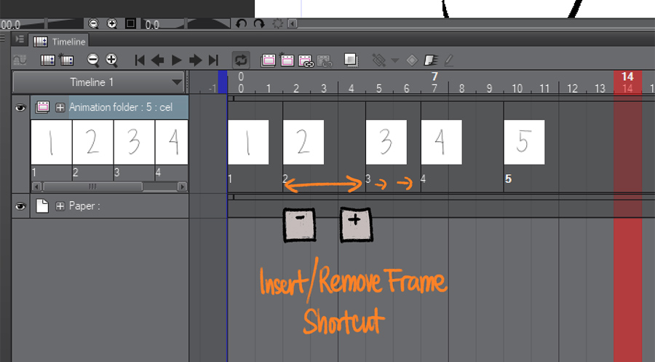The width and height of the screenshot is (655, 362).
Task: Go to the first frame
Action: [140, 60]
